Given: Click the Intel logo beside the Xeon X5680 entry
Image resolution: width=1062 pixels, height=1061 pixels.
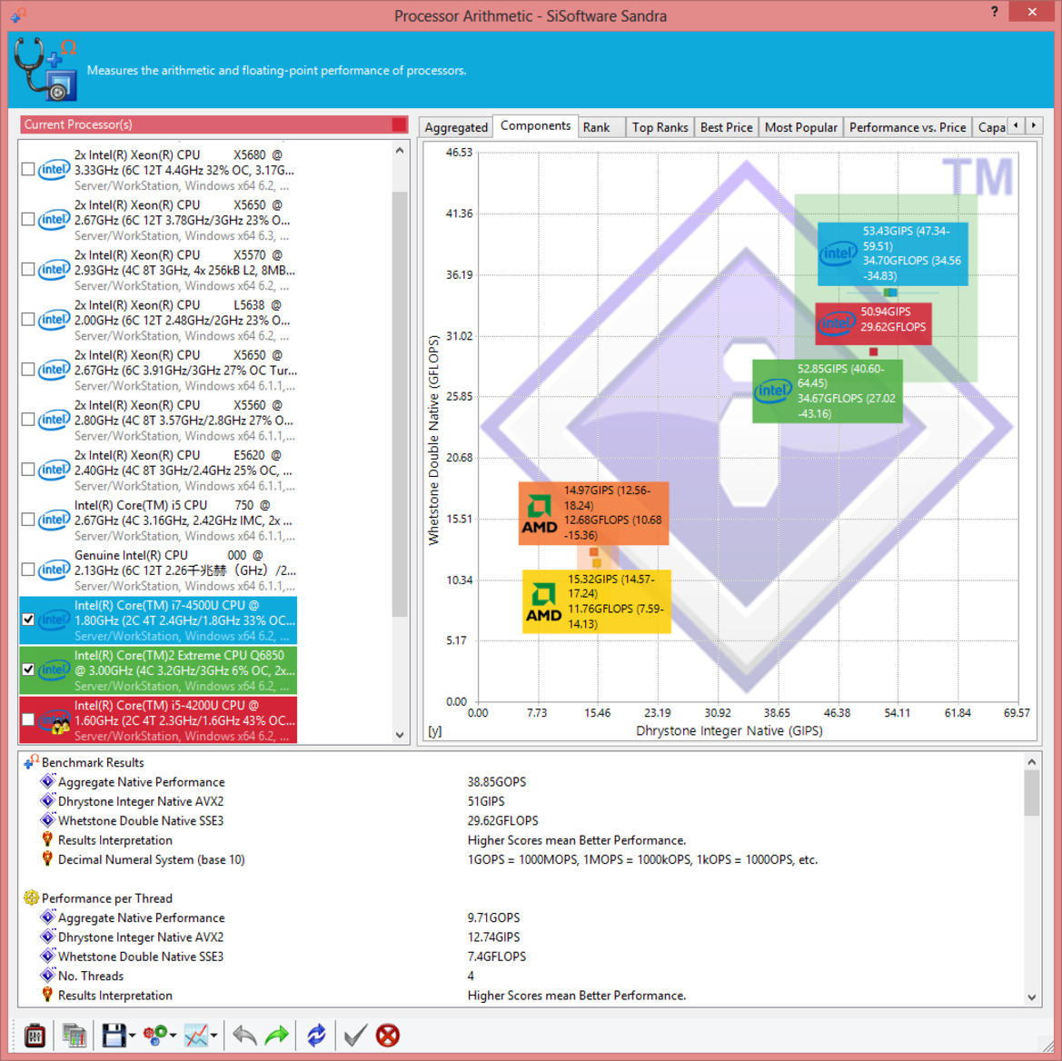Looking at the screenshot, I should point(55,169).
